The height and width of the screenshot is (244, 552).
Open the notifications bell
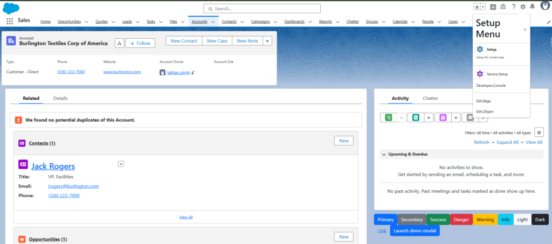533,7
